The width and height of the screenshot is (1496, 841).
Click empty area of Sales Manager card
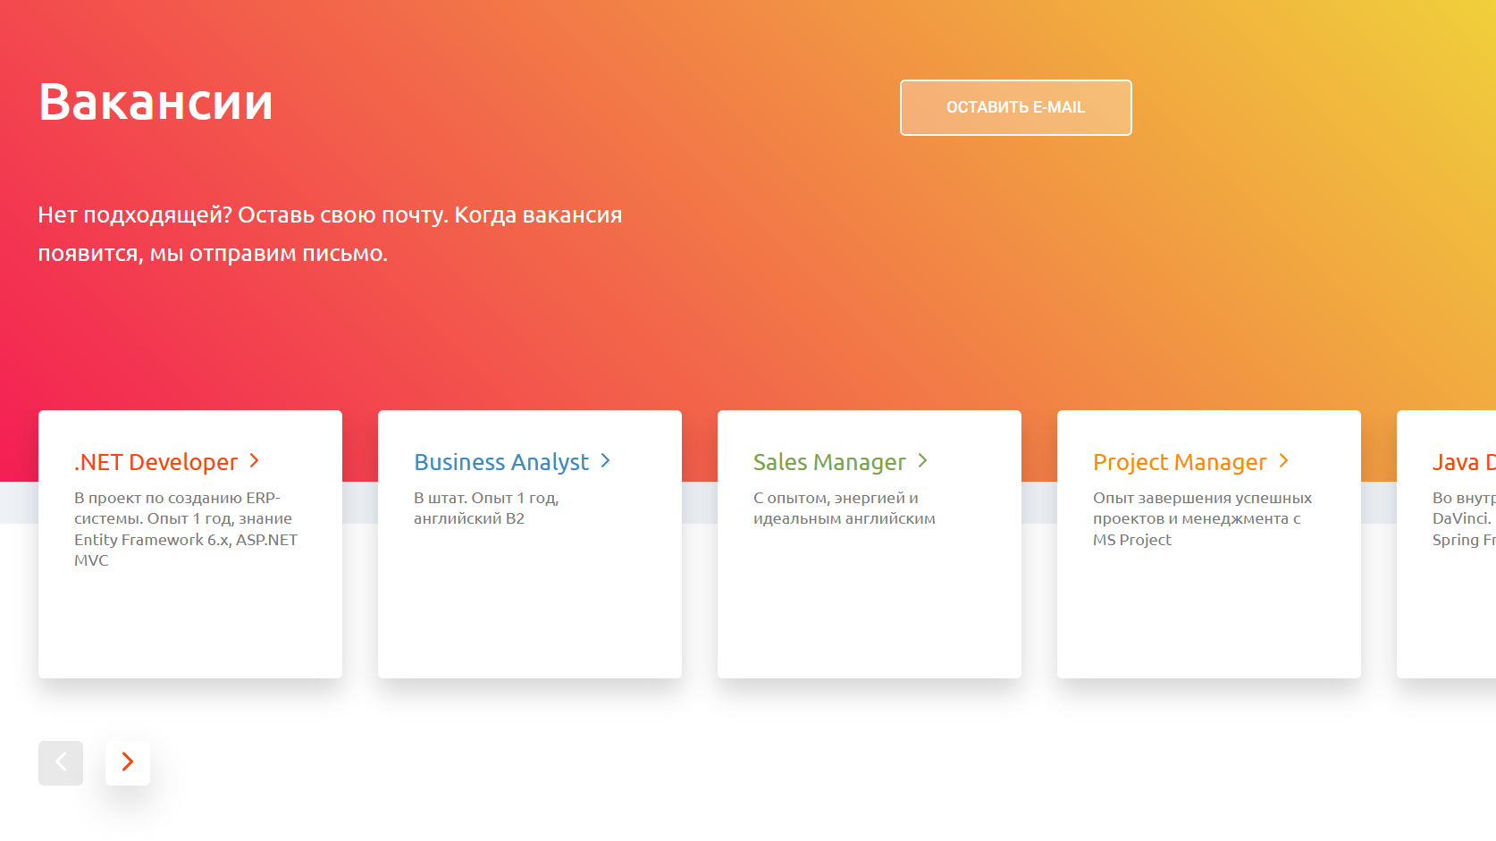coord(869,608)
